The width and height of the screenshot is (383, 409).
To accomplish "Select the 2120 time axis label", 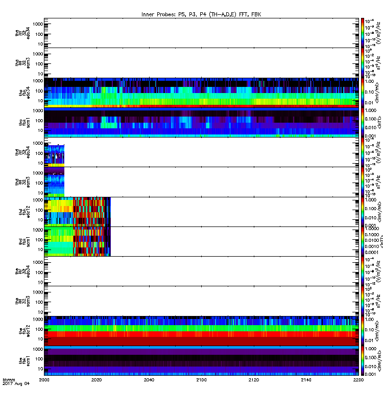I will click(254, 380).
